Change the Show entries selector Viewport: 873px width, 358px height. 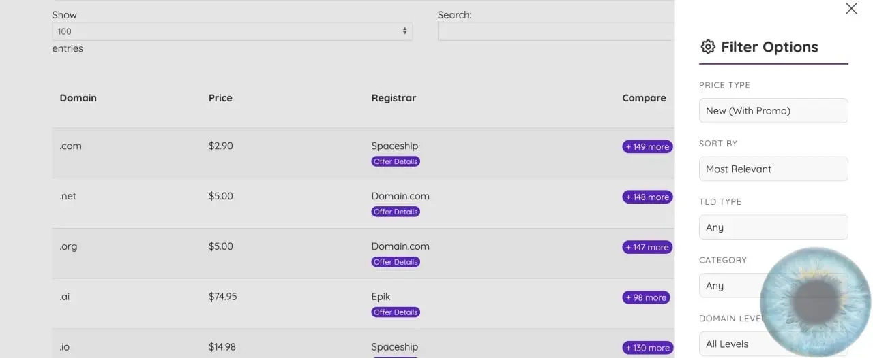(x=232, y=31)
